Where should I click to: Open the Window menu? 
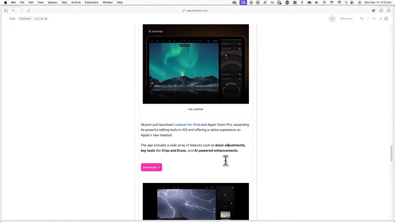pos(108,2)
